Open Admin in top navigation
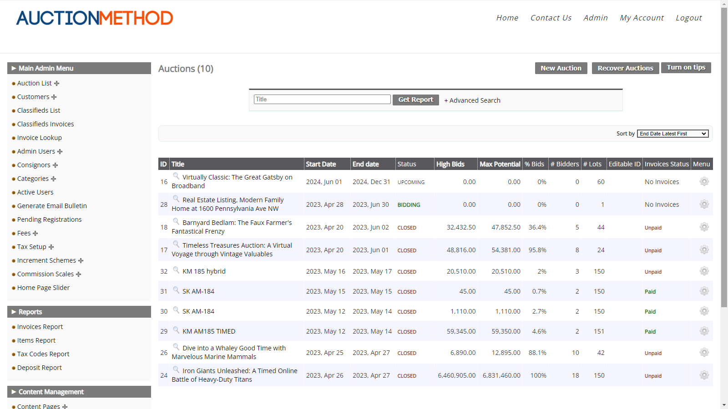Viewport: 728px width, 409px height. pyautogui.click(x=596, y=18)
